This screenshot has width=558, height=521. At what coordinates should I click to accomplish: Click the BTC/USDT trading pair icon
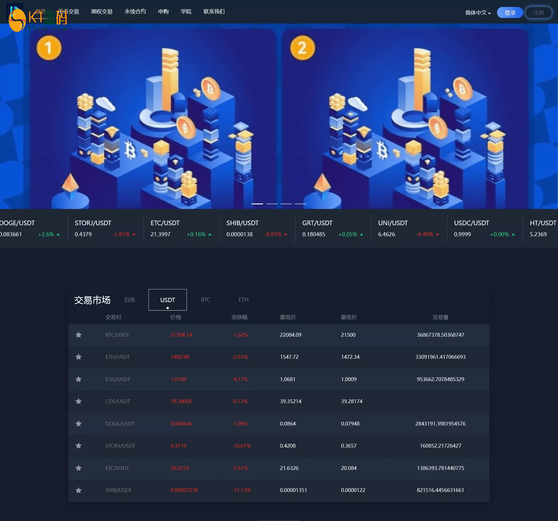[x=78, y=335]
